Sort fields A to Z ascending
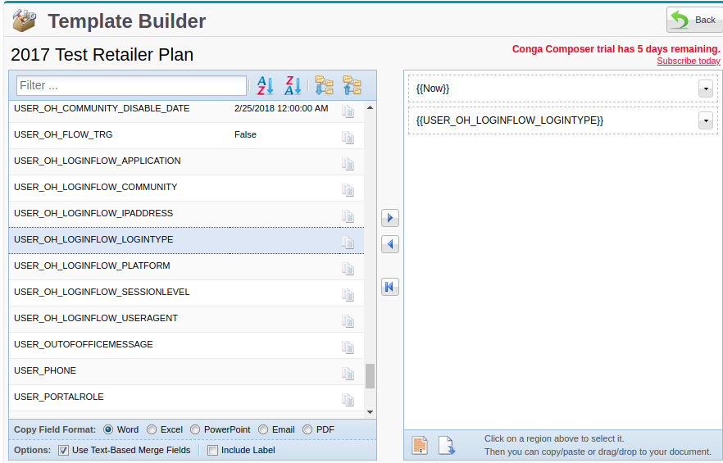Viewport: 723px width, 463px height. click(265, 85)
